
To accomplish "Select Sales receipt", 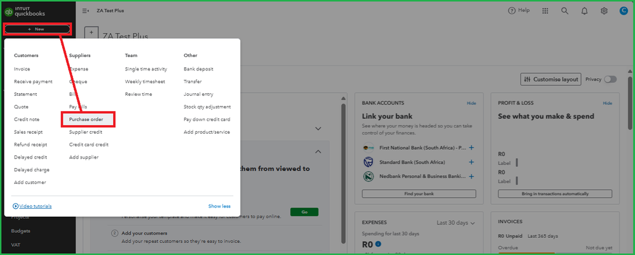I will click(x=29, y=132).
